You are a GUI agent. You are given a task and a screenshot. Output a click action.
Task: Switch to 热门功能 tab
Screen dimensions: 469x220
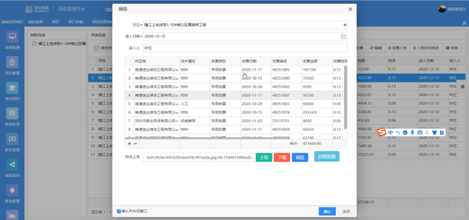click(x=76, y=22)
